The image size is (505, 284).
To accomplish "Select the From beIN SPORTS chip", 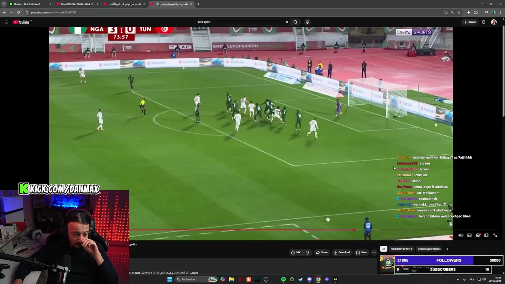I will (x=402, y=249).
